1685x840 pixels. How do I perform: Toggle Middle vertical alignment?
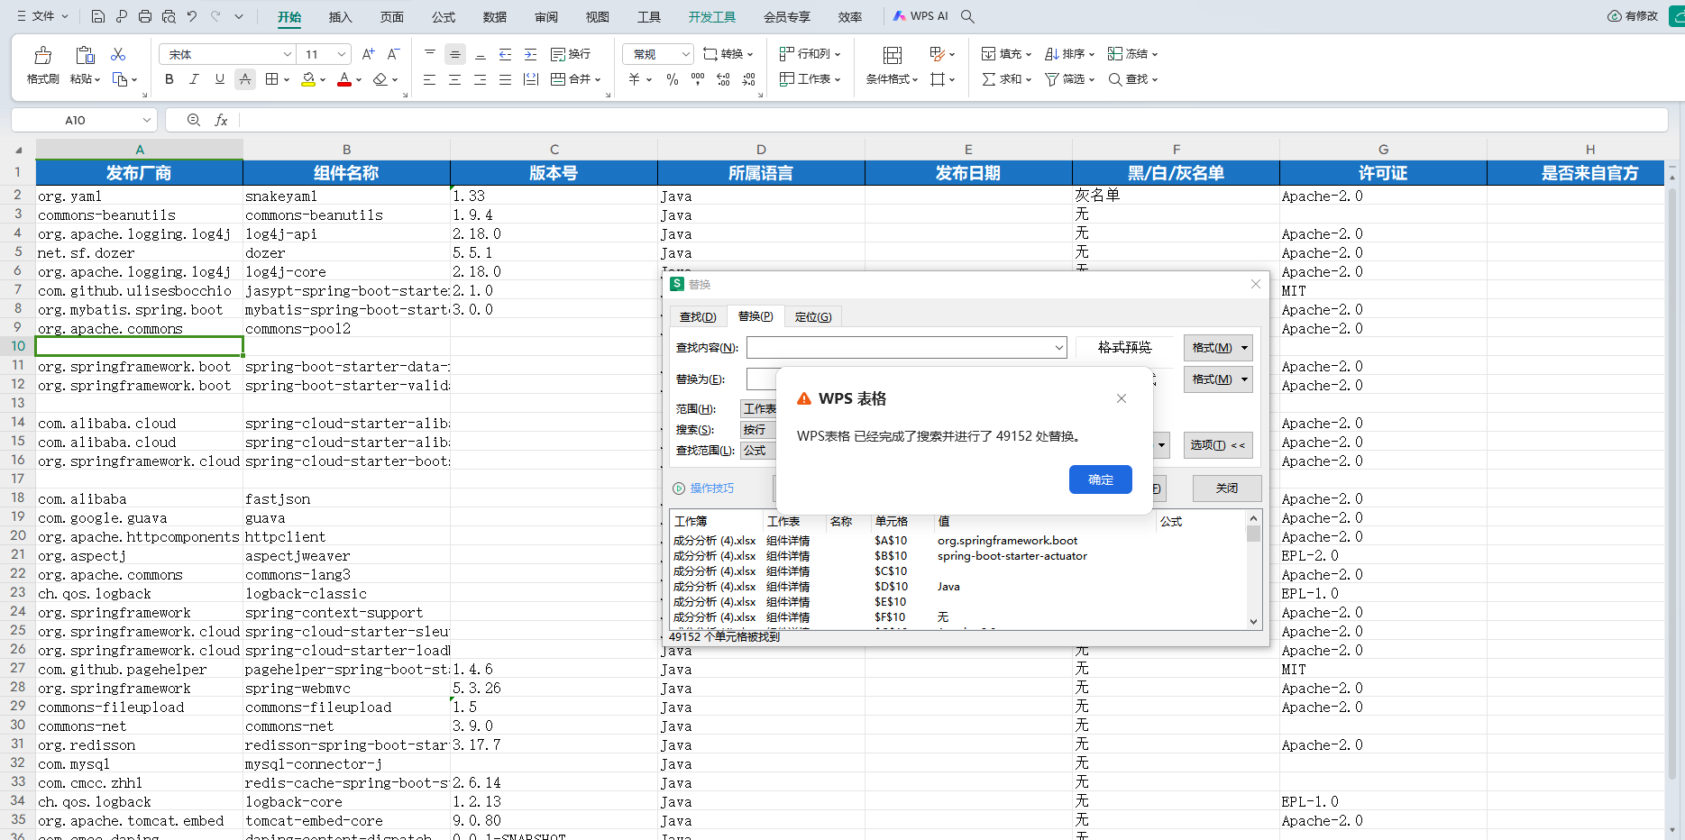455,54
